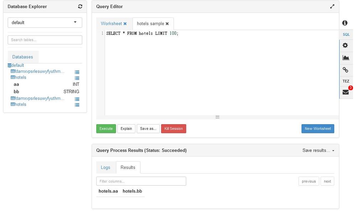Image resolution: width=356 pixels, height=211 pixels.
Task: Open query settings gear panel
Action: 345,45
